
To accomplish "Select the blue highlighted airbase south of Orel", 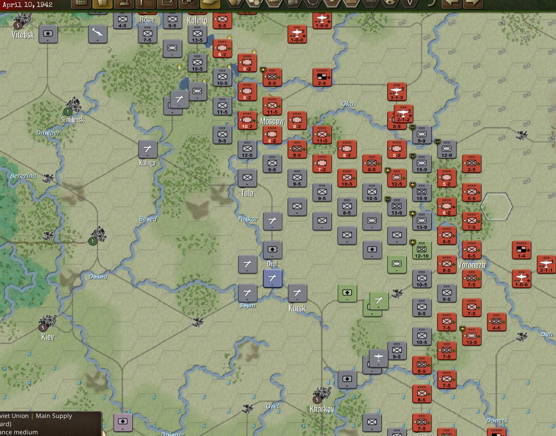I will 272,278.
